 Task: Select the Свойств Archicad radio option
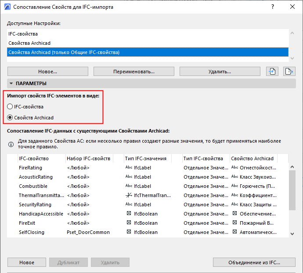[x=11, y=118]
